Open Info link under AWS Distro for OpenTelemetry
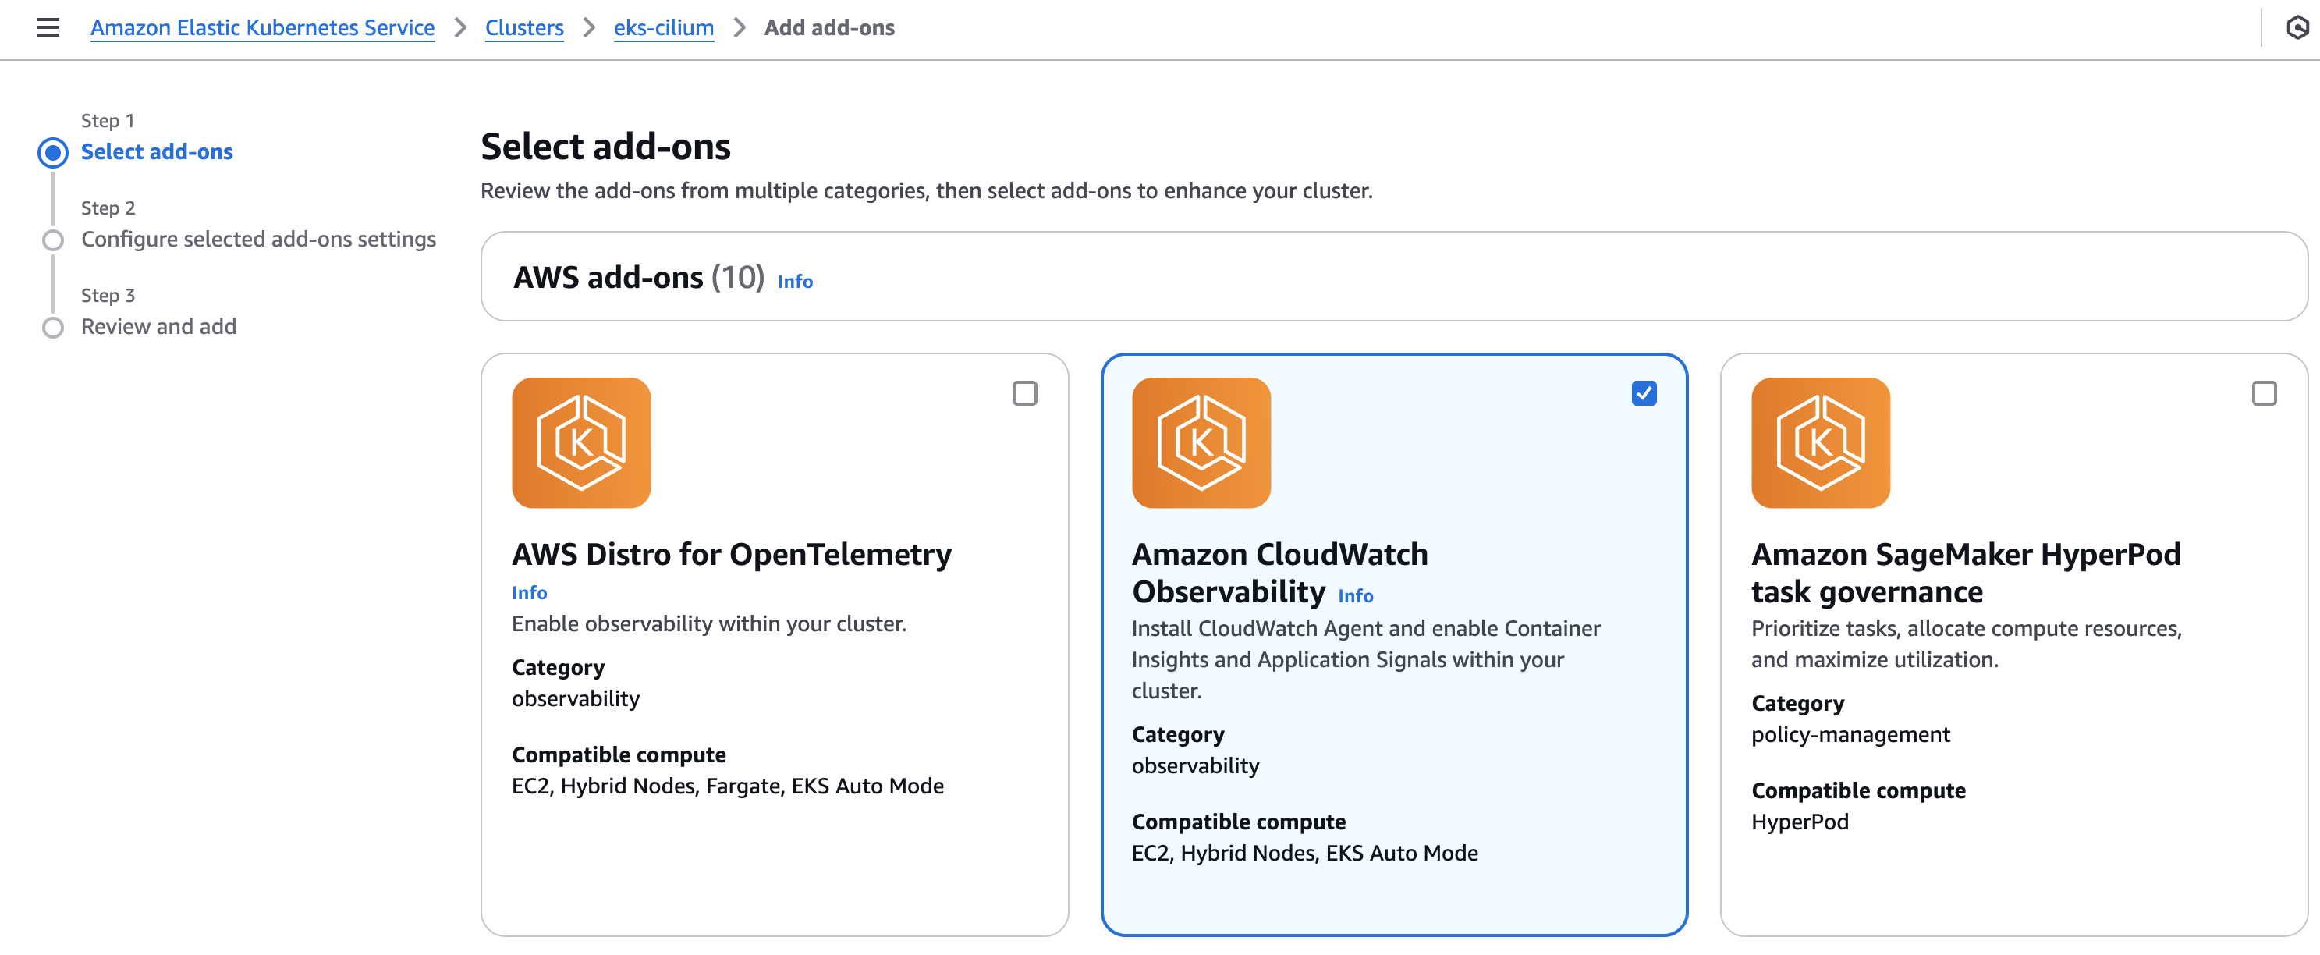 click(530, 592)
